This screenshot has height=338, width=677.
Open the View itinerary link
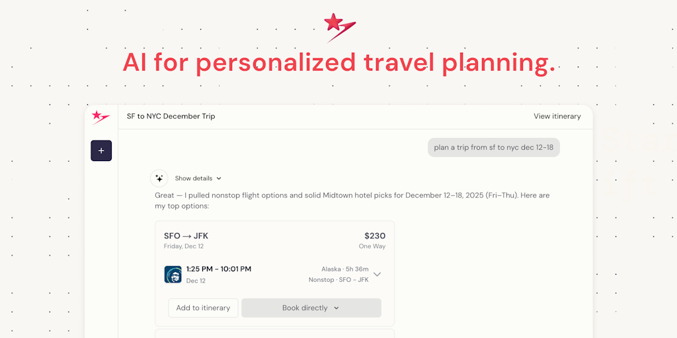pyautogui.click(x=557, y=116)
